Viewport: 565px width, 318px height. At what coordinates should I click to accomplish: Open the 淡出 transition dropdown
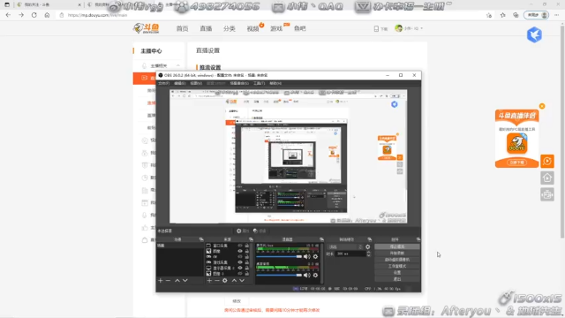coord(345,247)
